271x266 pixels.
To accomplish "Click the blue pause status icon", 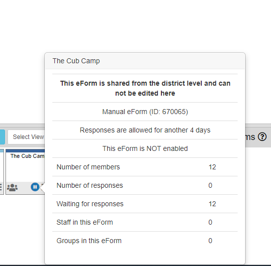I will click(x=35, y=187).
